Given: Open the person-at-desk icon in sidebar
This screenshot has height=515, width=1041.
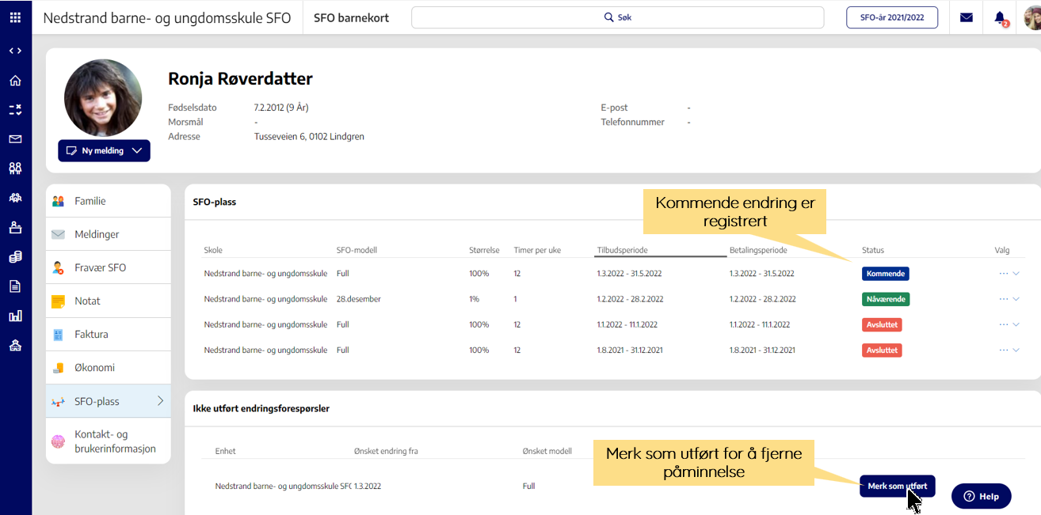Looking at the screenshot, I should pos(15,227).
